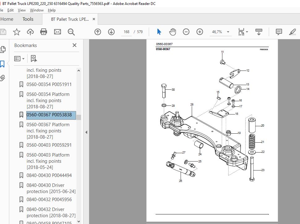This screenshot has width=300, height=224.
Task: Collapse the navigation pane arrow
Action: 86,132
